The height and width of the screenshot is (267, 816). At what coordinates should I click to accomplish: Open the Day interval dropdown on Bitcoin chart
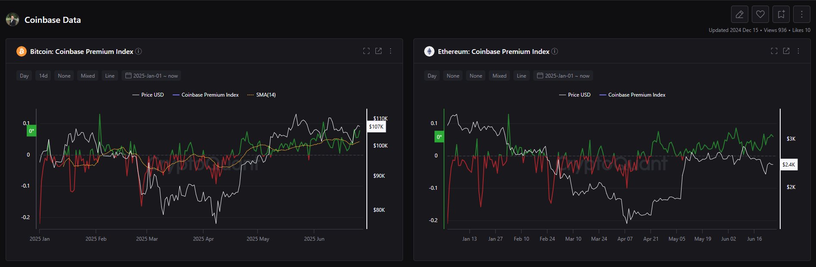click(x=24, y=76)
